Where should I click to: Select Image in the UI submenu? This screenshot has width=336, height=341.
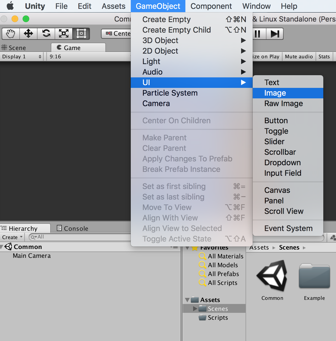tap(288, 93)
